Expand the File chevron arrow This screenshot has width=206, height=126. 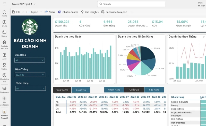[23, 12]
